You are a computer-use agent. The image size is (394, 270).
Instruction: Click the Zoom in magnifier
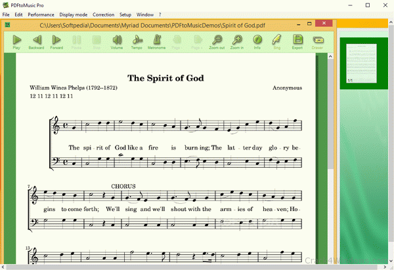(x=237, y=41)
